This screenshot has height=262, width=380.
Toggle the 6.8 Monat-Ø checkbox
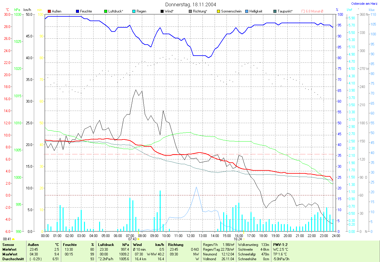[x=303, y=11]
